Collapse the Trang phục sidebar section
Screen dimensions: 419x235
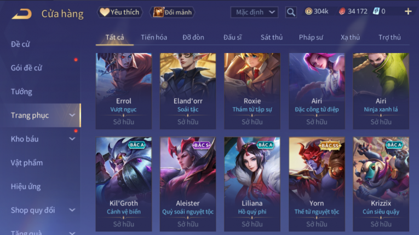pyautogui.click(x=72, y=115)
